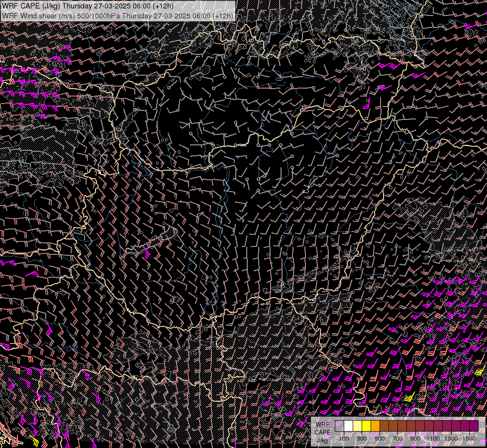Click the legend value 900
The height and width of the screenshot is (448, 487).
pos(415,439)
